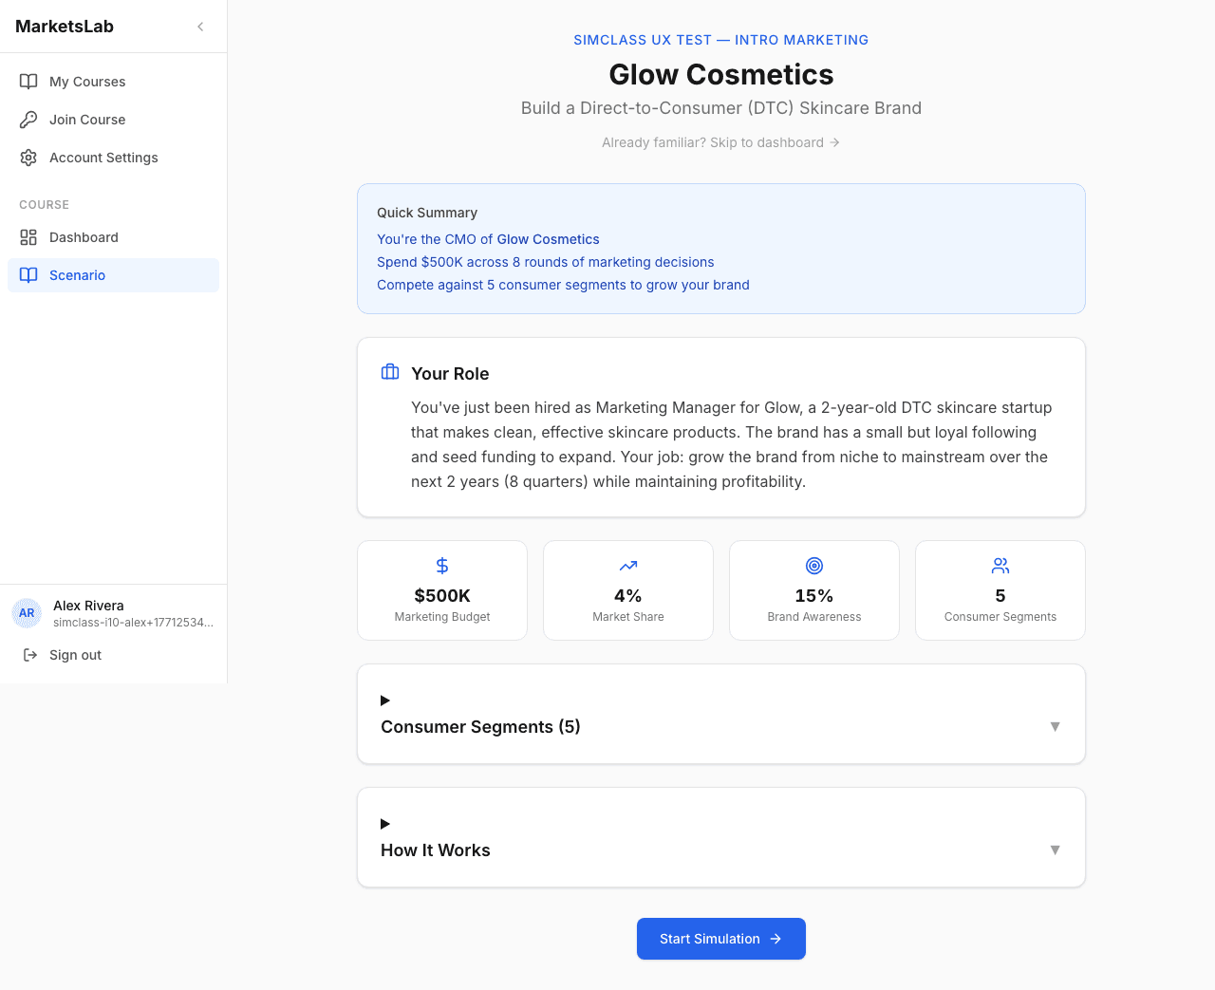1215x990 pixels.
Task: Click the briefcase icon next to Your Role
Action: point(389,372)
